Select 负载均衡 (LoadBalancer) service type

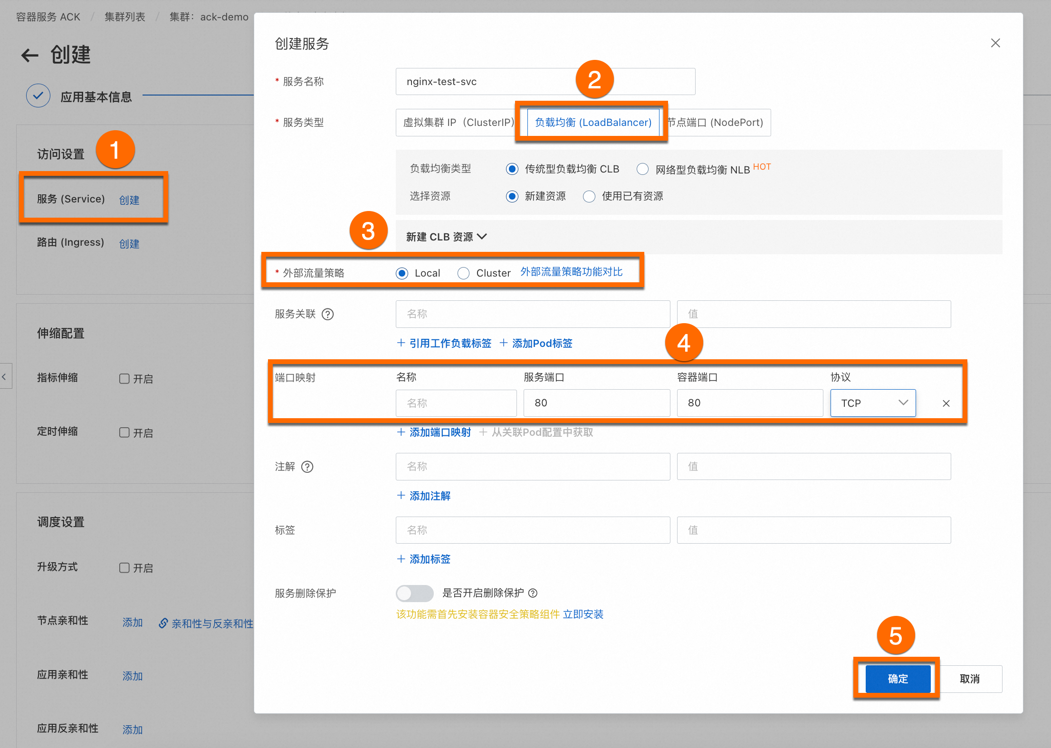click(x=593, y=123)
